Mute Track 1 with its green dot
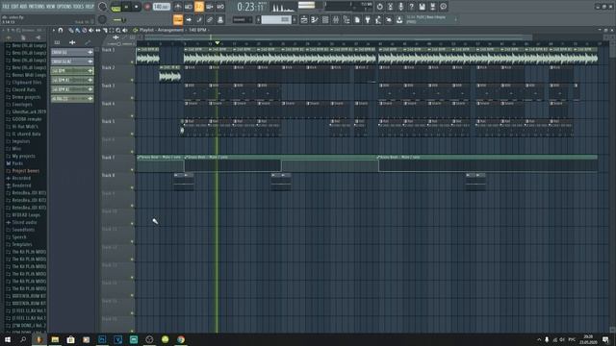 (132, 62)
